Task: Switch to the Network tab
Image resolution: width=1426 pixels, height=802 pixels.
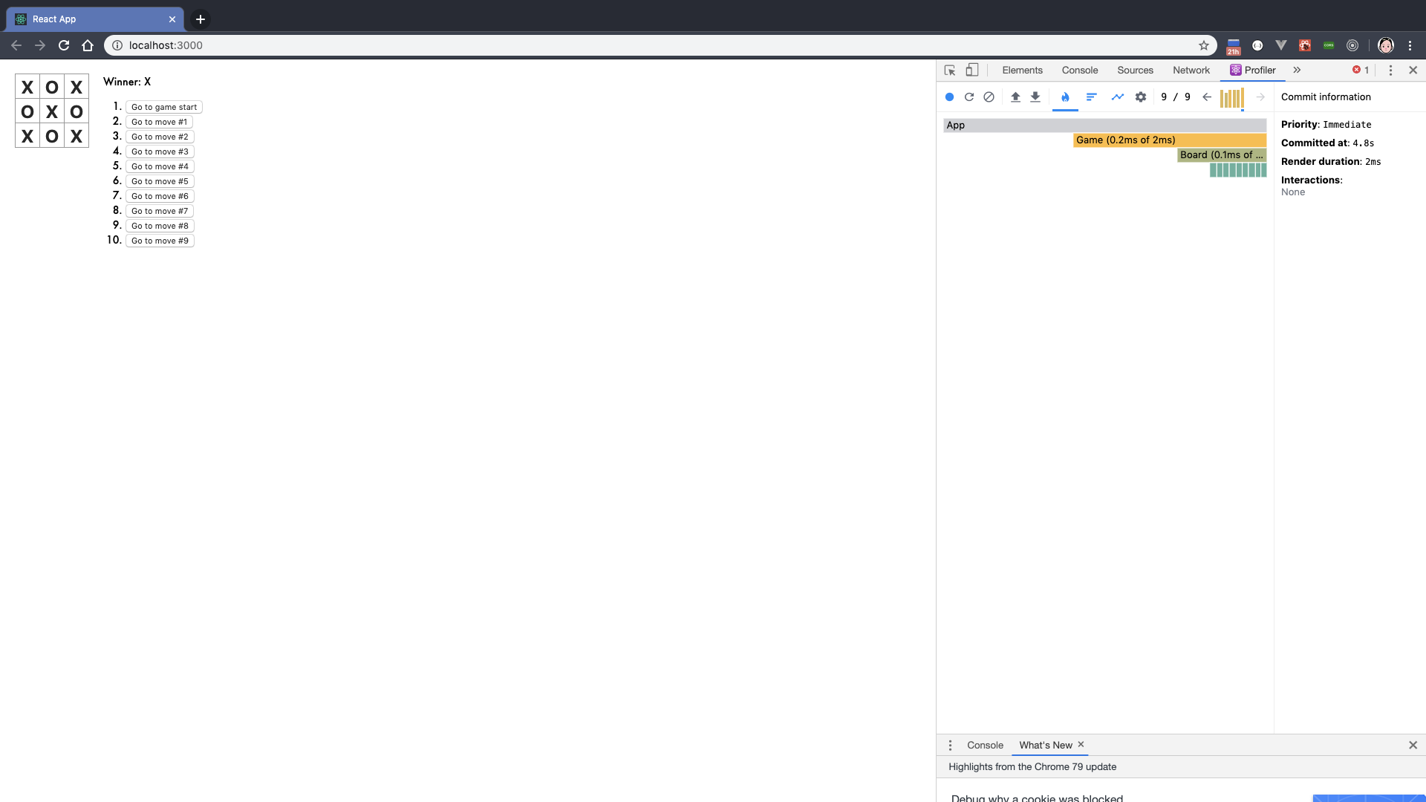Action: click(x=1191, y=71)
